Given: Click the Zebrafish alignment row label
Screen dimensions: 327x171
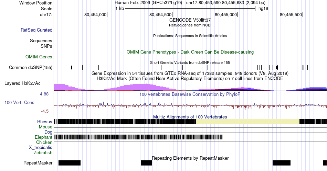Looking at the screenshot, I should click(43, 153).
